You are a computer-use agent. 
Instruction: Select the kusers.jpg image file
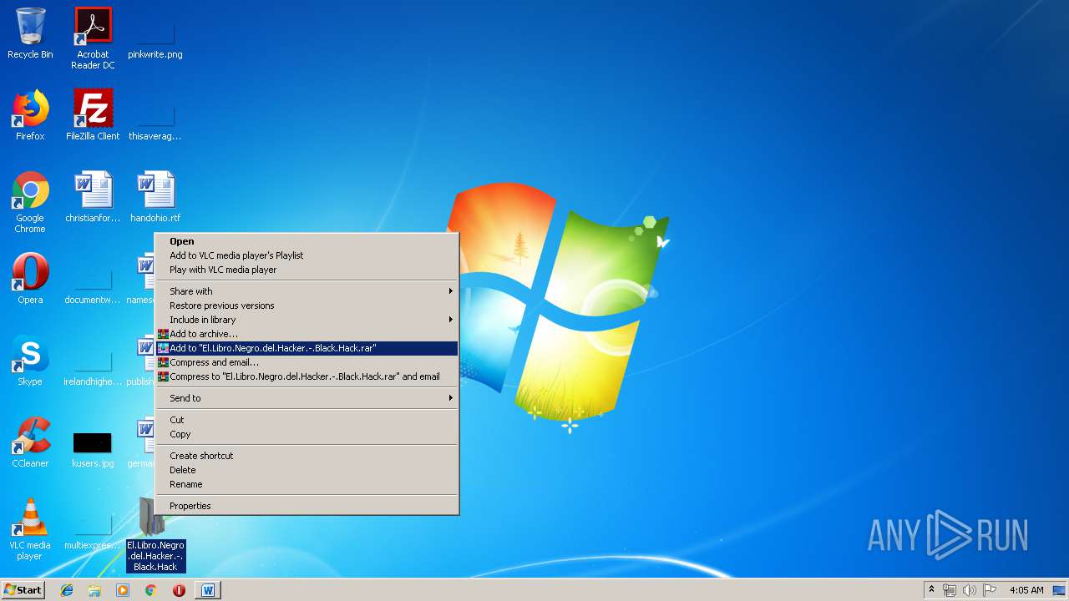[x=93, y=449]
